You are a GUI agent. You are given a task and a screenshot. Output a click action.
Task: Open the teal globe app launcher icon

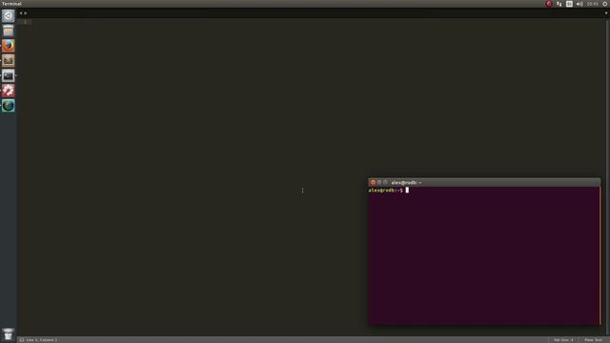9,106
